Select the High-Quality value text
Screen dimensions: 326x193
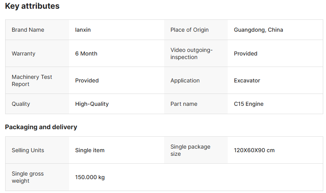(x=92, y=104)
